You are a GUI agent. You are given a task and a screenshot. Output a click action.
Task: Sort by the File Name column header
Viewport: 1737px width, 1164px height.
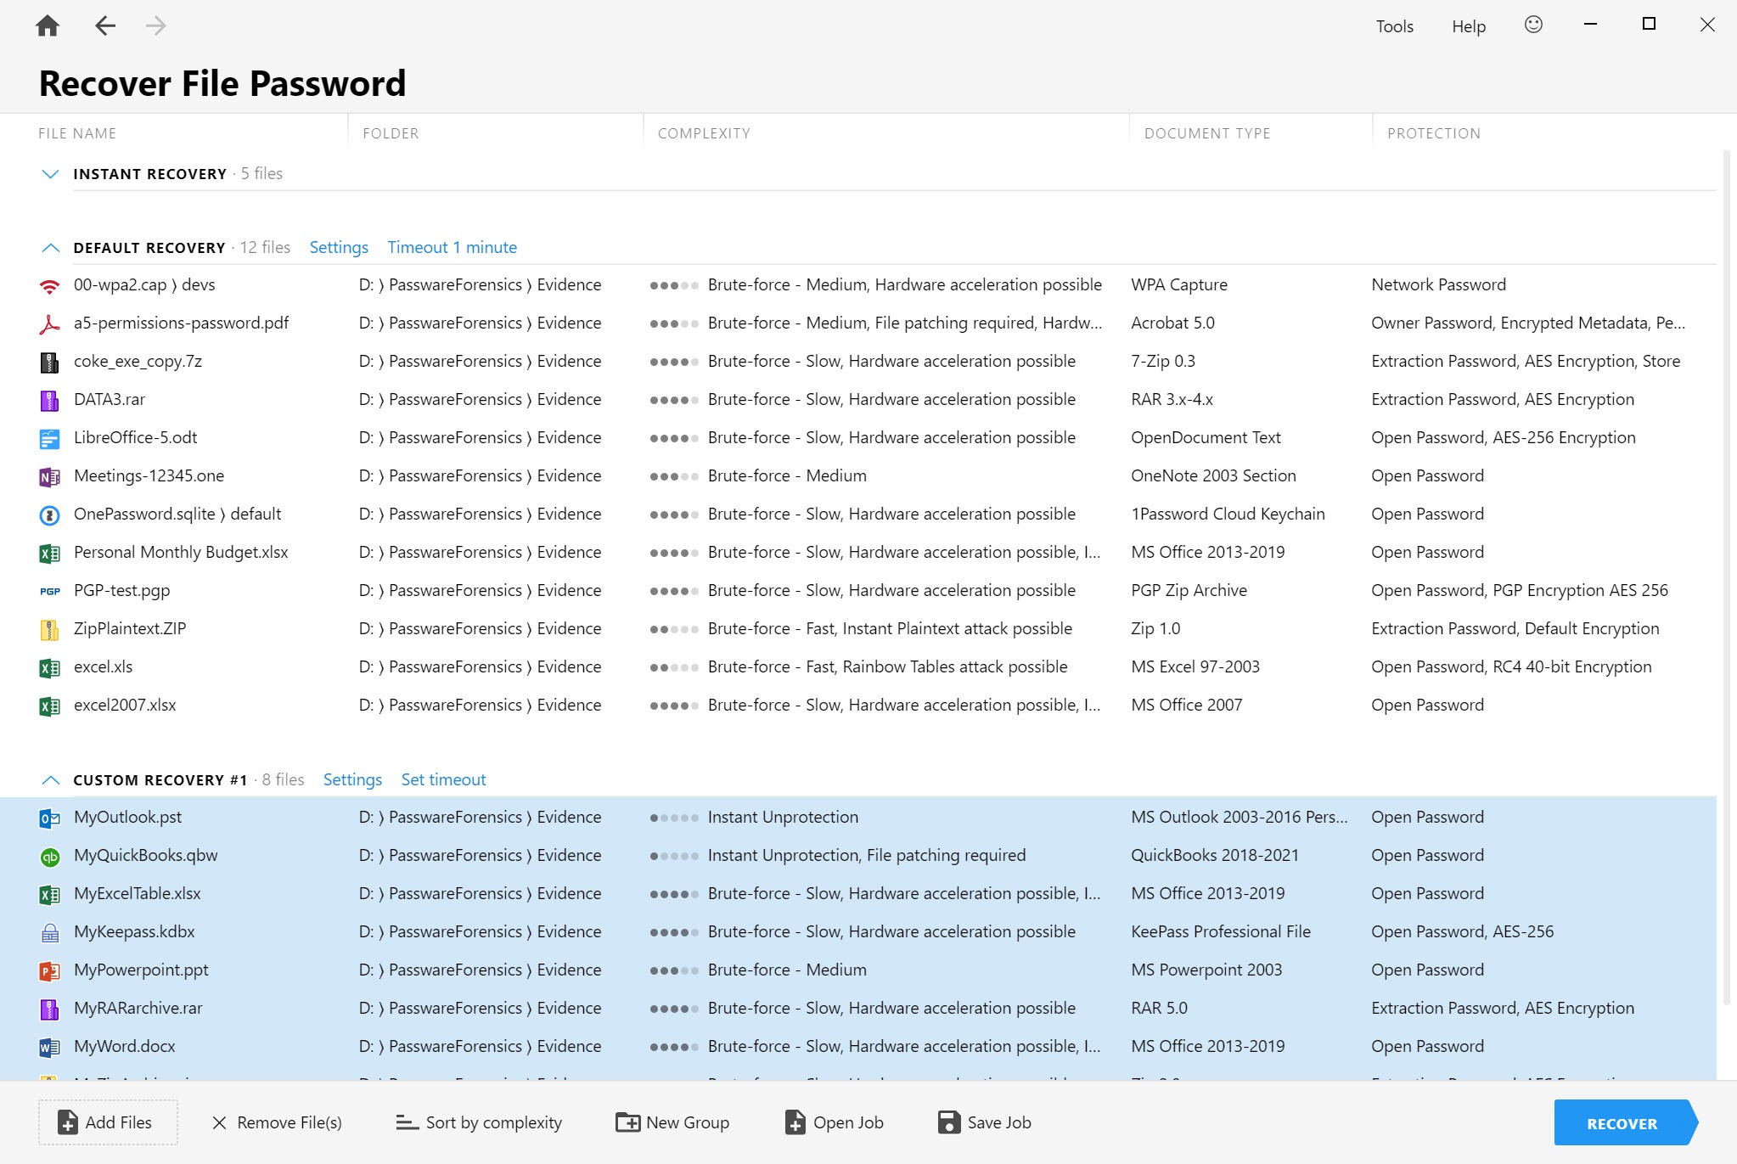(77, 133)
